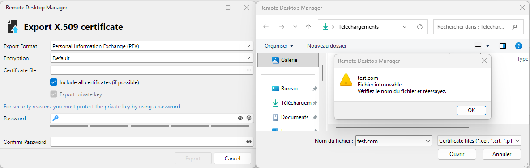Viewport: 530px width, 168px height.
Task: Open the Organiser menu
Action: [x=279, y=46]
